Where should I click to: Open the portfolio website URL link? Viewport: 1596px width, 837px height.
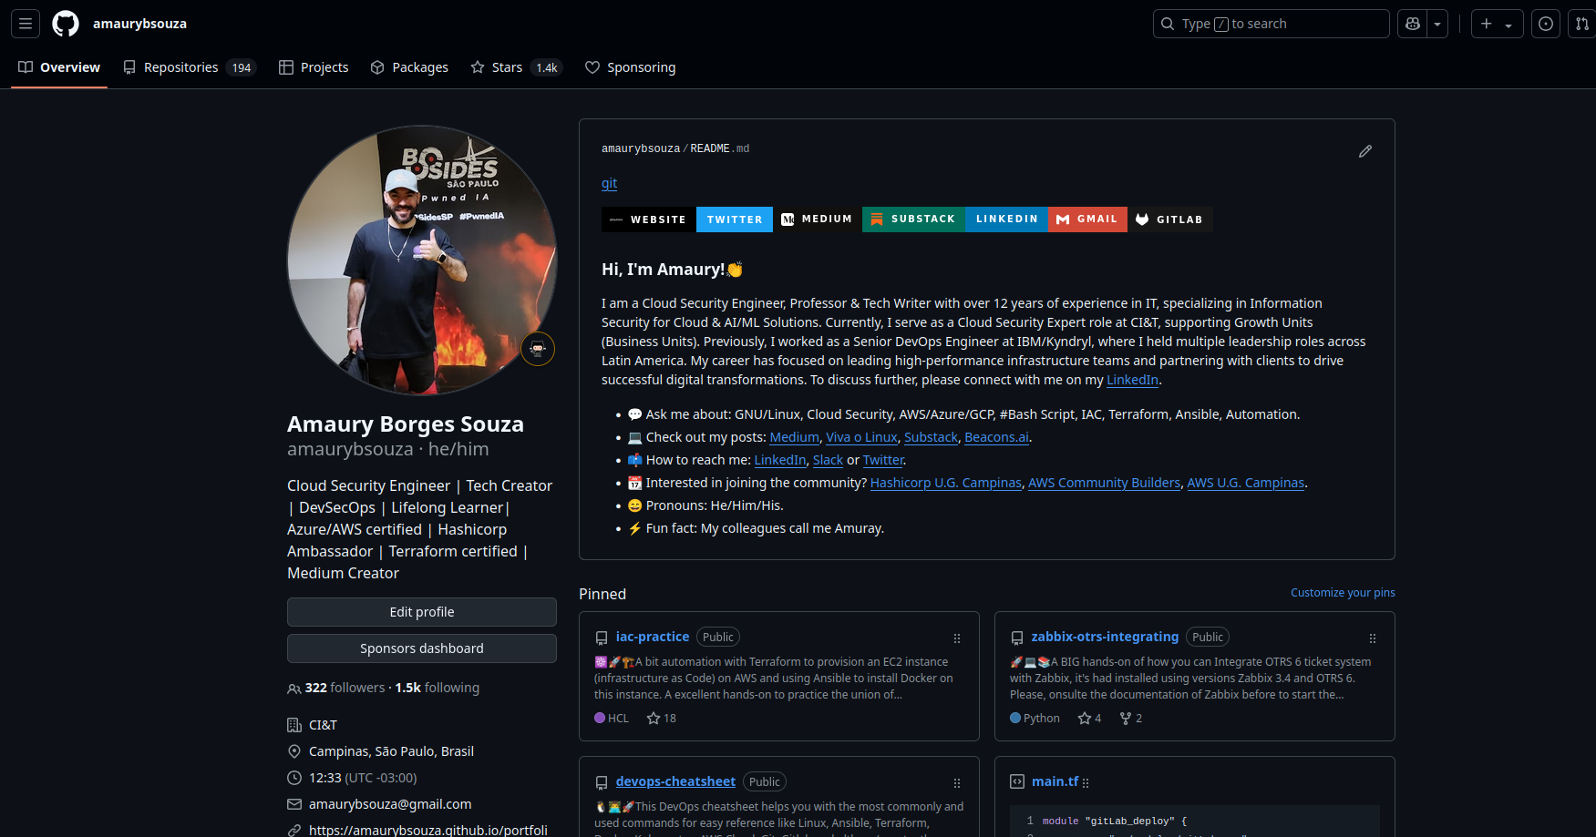click(x=428, y=830)
